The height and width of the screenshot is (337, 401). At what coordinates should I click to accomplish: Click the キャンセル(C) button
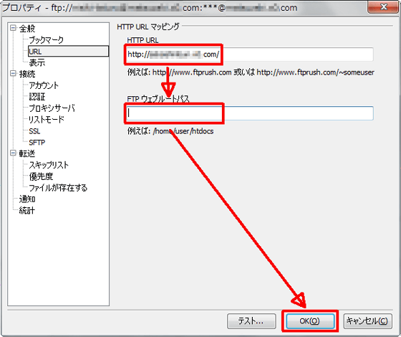[367, 321]
